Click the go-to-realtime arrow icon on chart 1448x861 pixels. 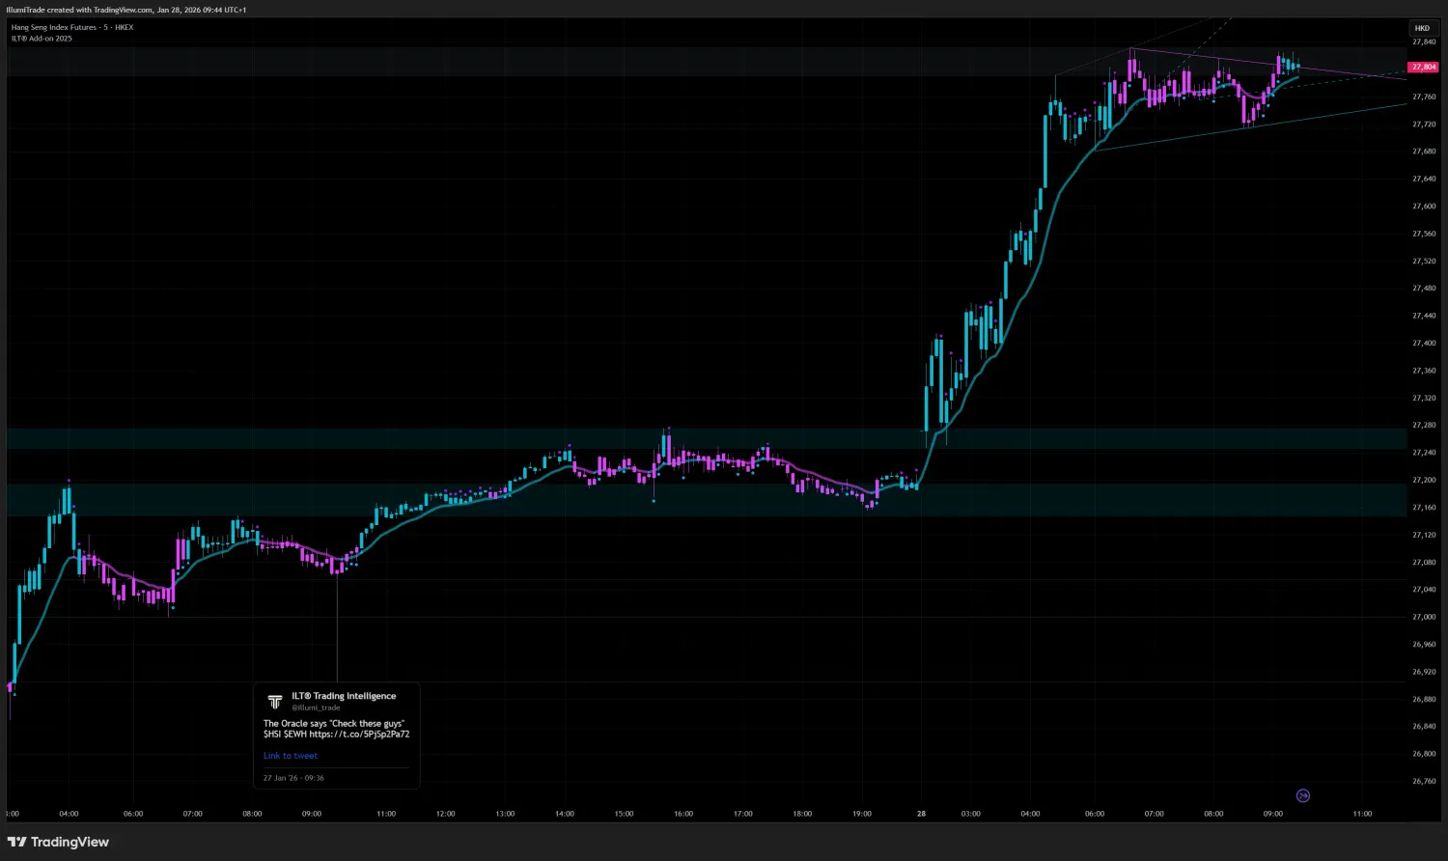[1302, 794]
